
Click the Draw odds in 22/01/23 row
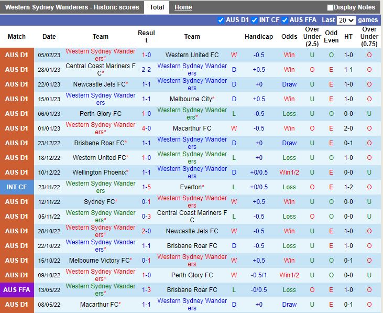pyautogui.click(x=289, y=84)
